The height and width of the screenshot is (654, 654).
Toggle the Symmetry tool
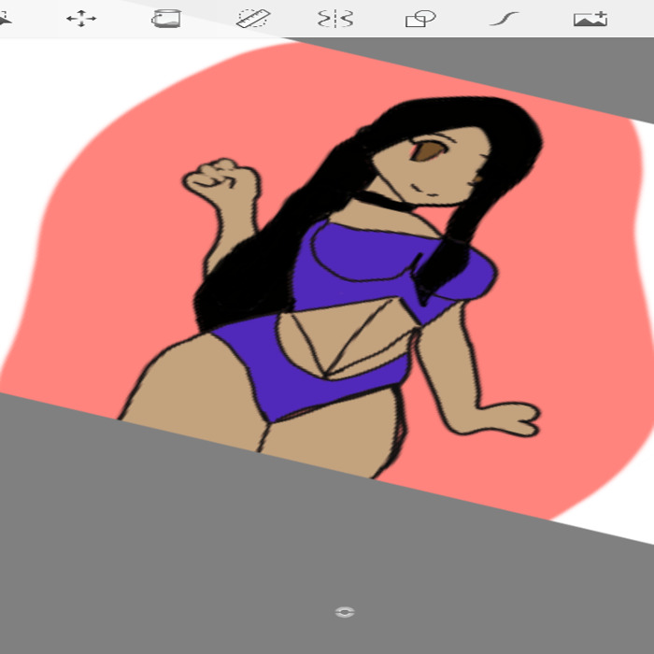click(334, 19)
